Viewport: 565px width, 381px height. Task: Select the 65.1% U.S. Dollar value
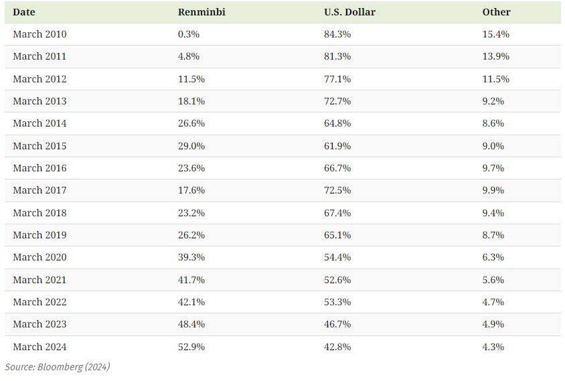pyautogui.click(x=337, y=235)
